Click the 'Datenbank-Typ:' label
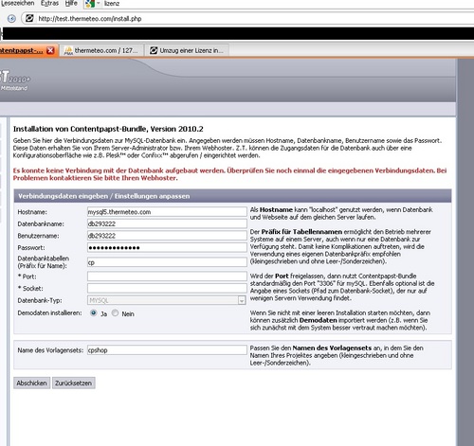 click(x=40, y=300)
